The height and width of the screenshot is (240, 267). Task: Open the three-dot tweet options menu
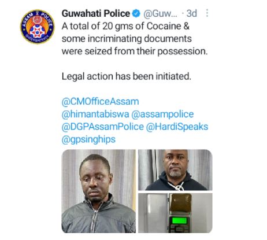(207, 13)
